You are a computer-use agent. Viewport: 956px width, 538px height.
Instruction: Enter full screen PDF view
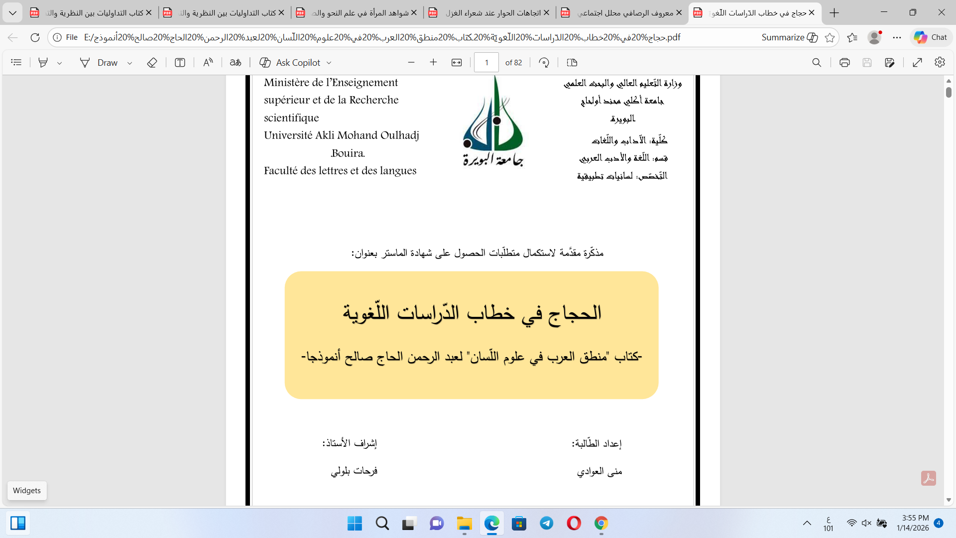pyautogui.click(x=918, y=62)
